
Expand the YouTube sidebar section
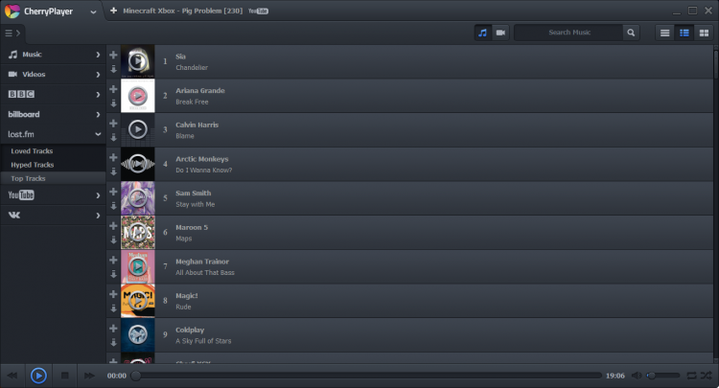pos(53,195)
